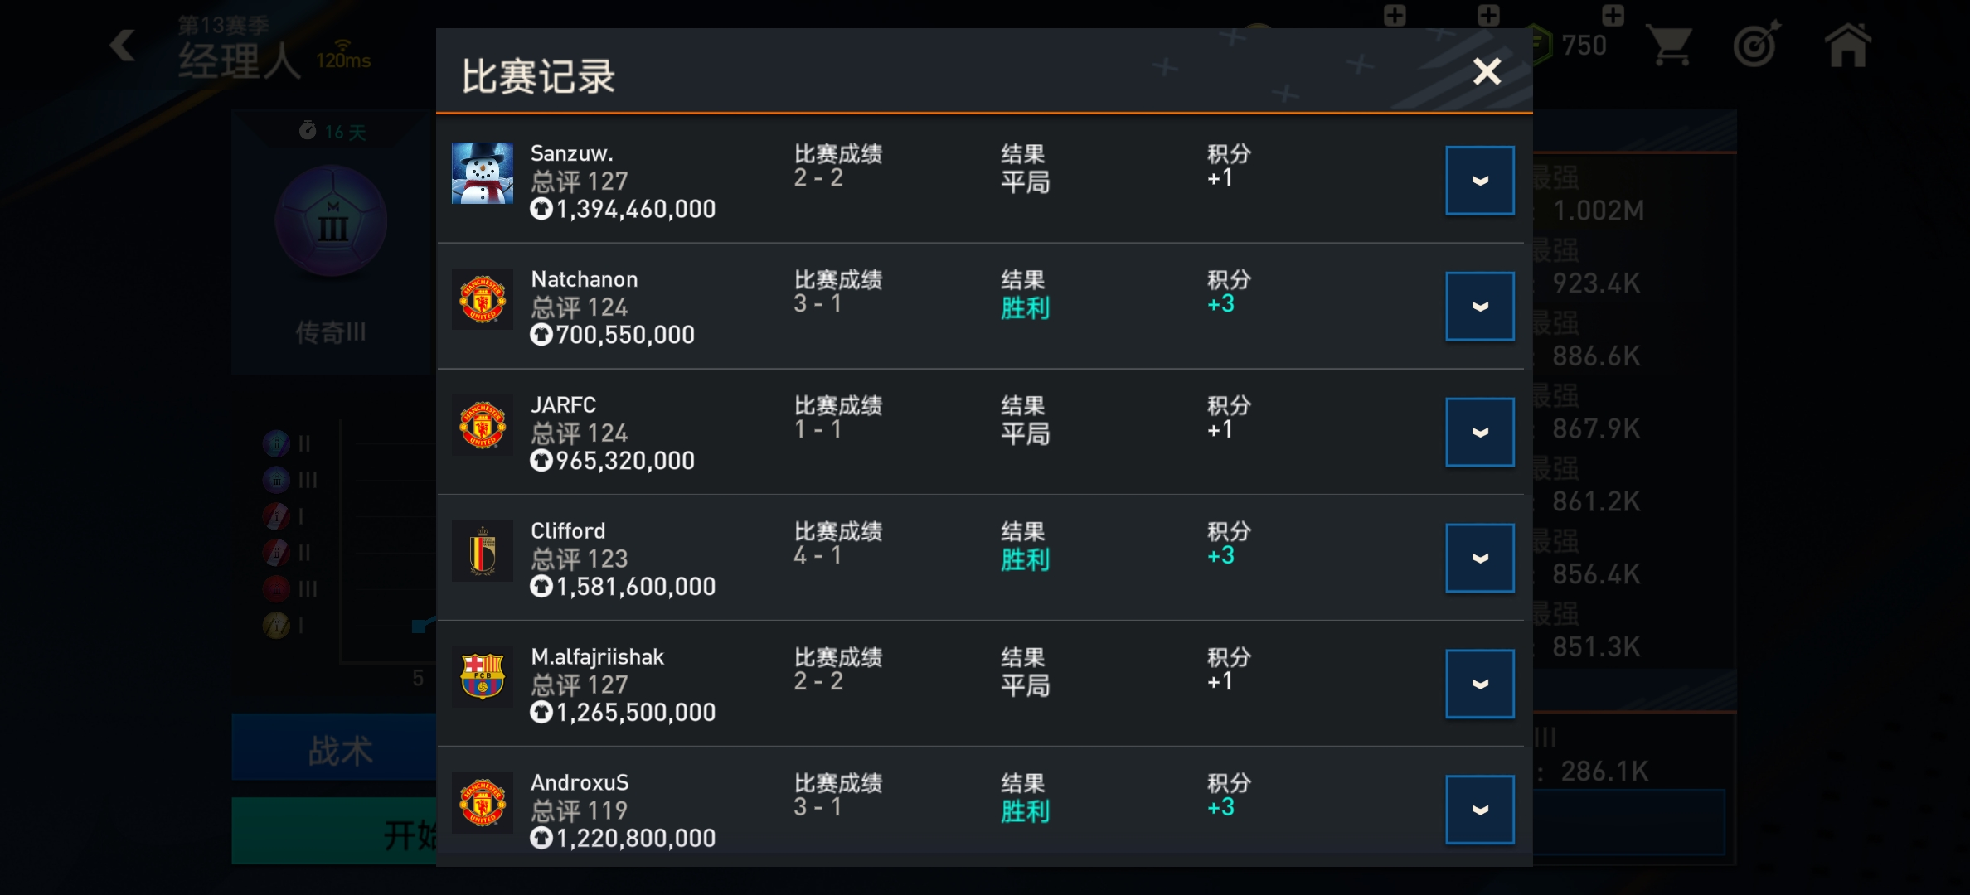Go back using the left arrow icon
Viewport: 1970px width, 895px height.
(x=122, y=45)
